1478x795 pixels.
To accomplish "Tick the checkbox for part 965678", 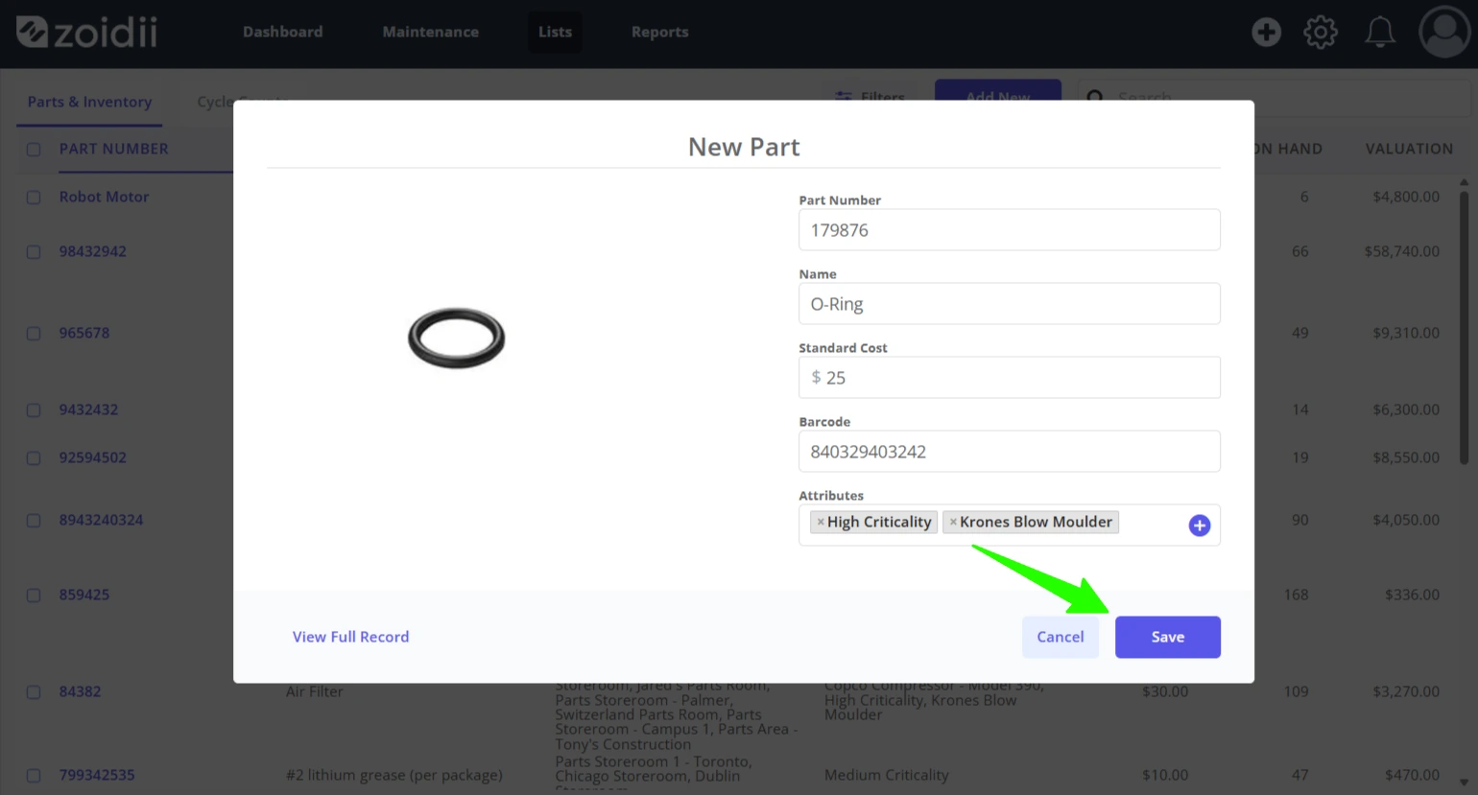I will [34, 334].
